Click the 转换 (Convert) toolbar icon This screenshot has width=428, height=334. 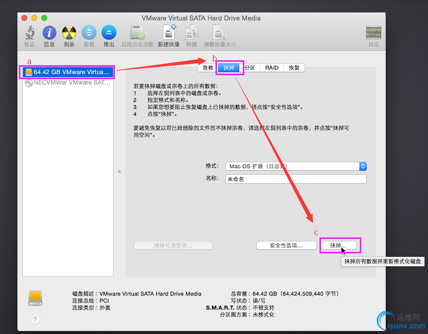click(192, 33)
